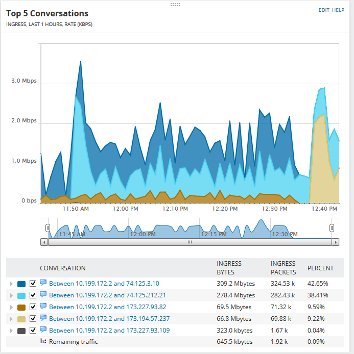Click conversation icon beside 173.194.57.237 row

click(43, 318)
